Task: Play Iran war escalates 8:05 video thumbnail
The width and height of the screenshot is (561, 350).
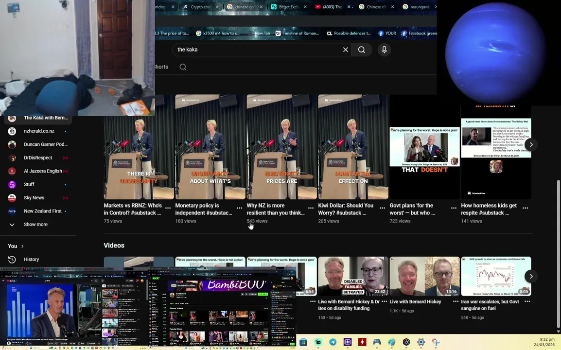Action: pos(496,276)
